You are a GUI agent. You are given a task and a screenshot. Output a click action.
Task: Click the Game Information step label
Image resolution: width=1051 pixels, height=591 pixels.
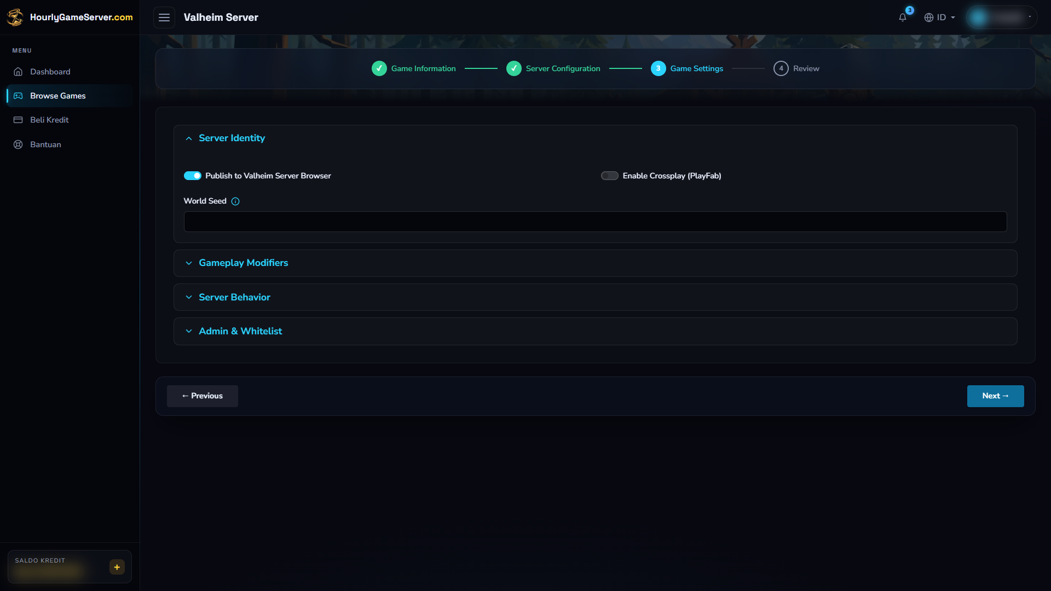point(423,68)
